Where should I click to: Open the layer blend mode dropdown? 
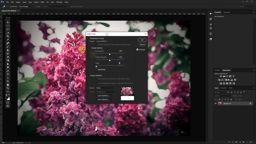[222, 96]
